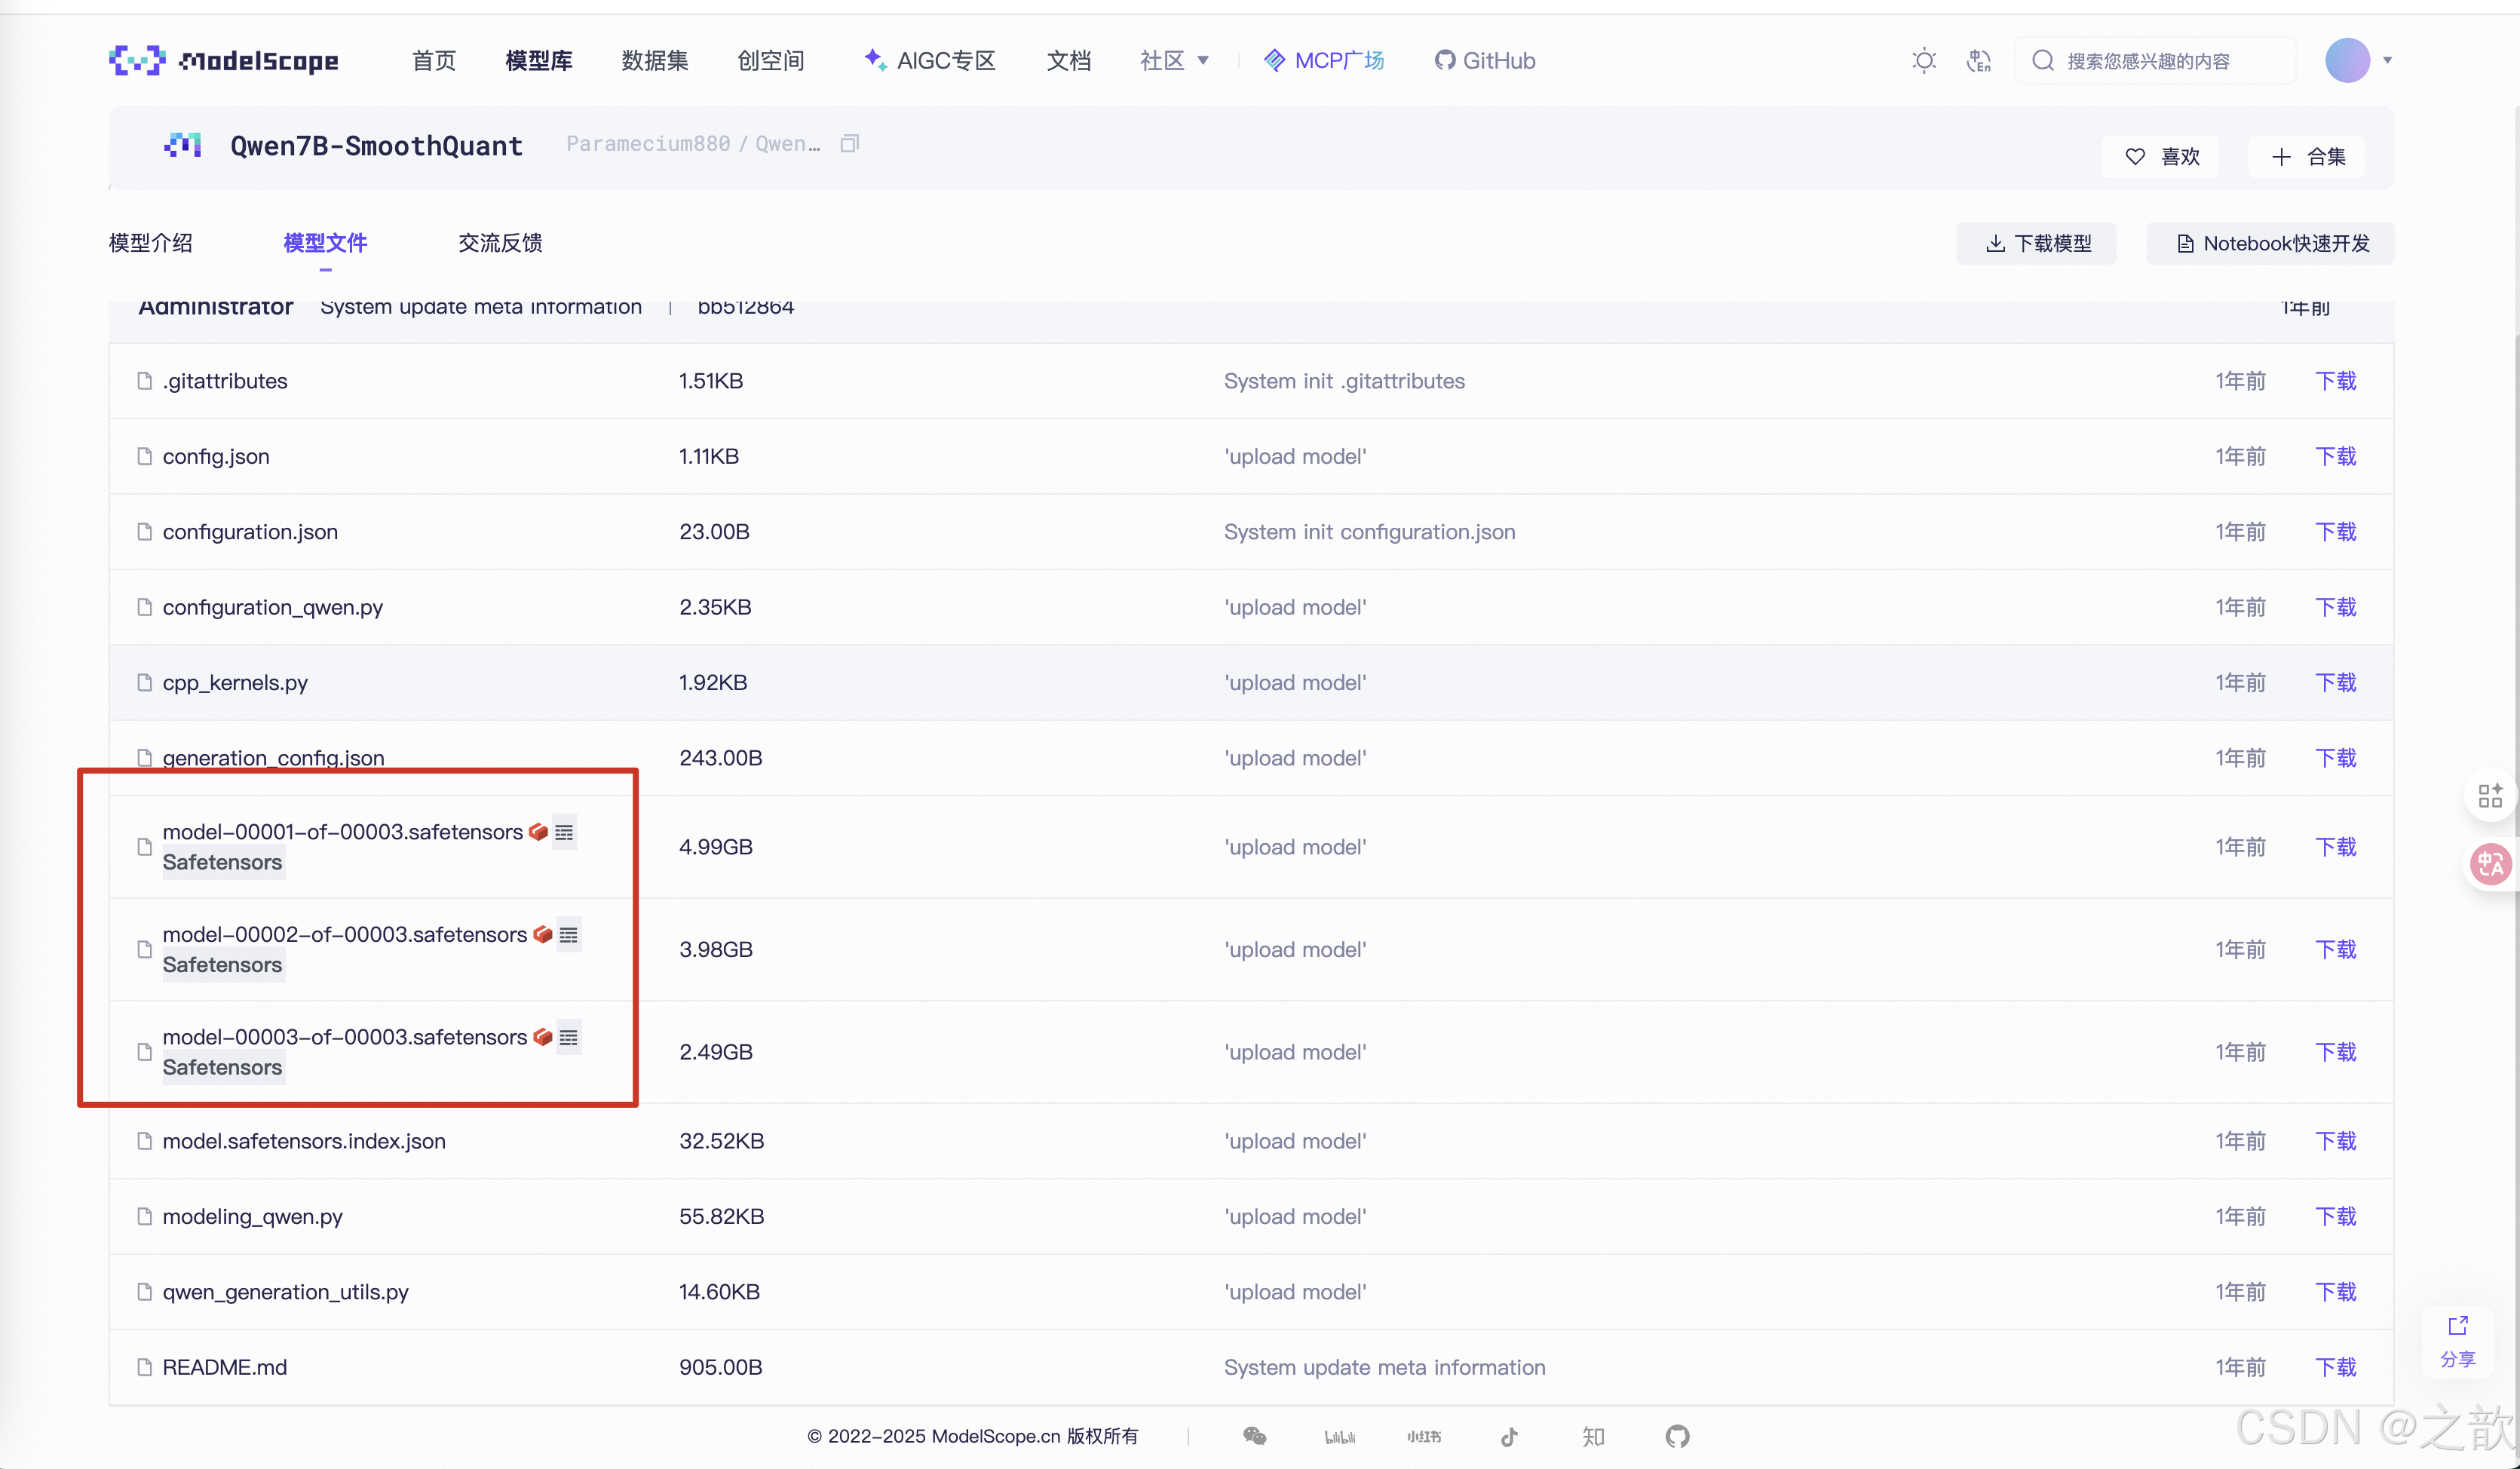Focus the 搜索您感兴趣的内容 search field

point(2155,60)
